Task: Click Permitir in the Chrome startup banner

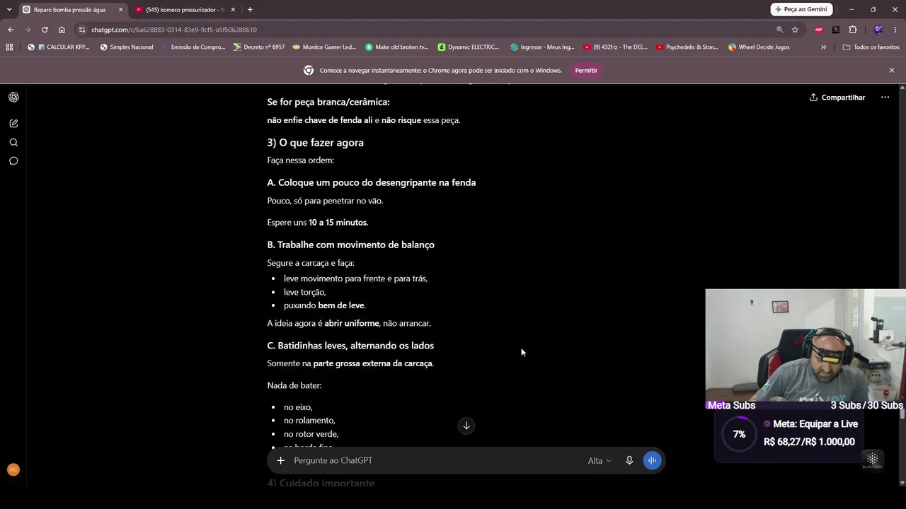Action: (586, 71)
